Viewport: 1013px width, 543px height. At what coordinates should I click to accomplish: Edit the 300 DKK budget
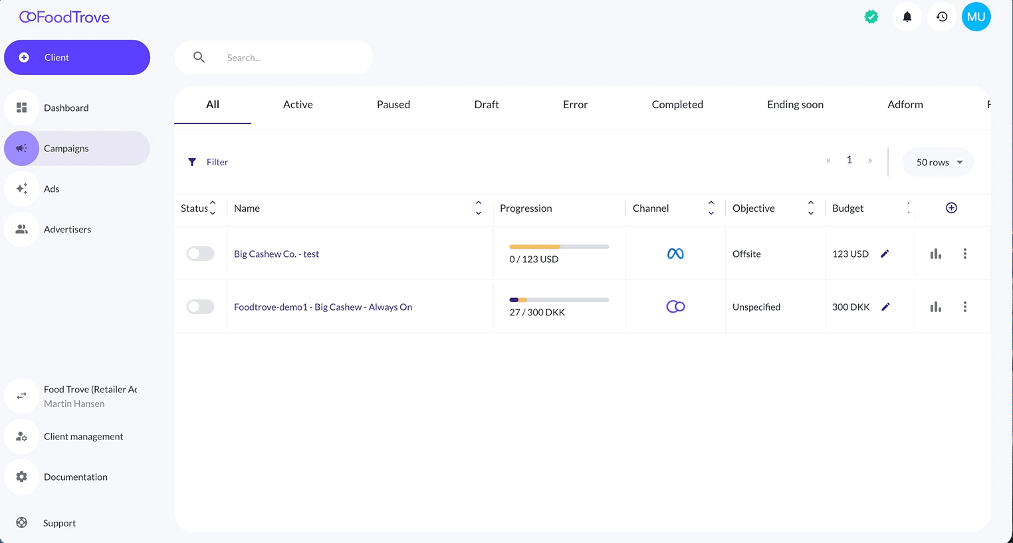tap(885, 307)
